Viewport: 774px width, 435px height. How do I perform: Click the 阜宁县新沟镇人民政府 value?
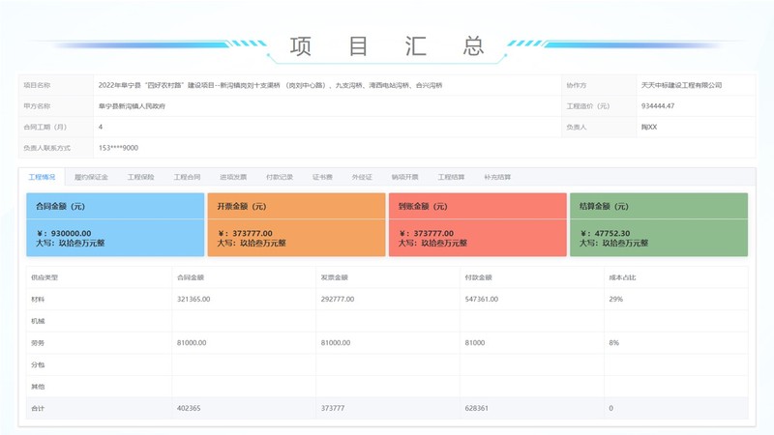132,106
